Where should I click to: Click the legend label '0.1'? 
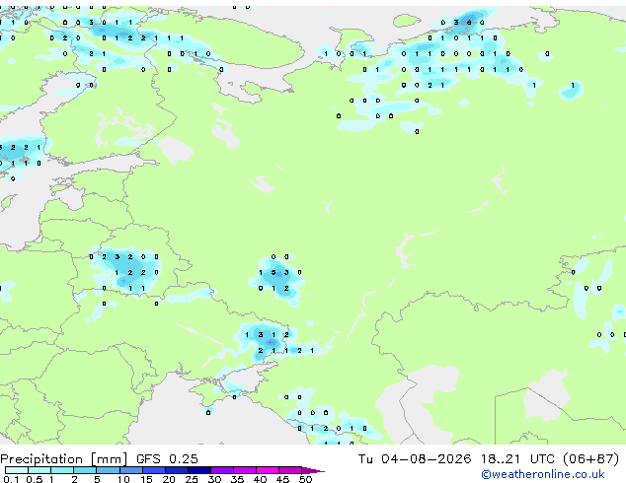pyautogui.click(x=11, y=479)
